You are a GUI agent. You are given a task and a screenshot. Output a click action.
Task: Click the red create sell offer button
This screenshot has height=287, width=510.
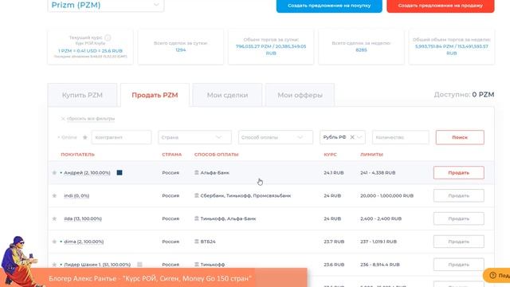(441, 6)
